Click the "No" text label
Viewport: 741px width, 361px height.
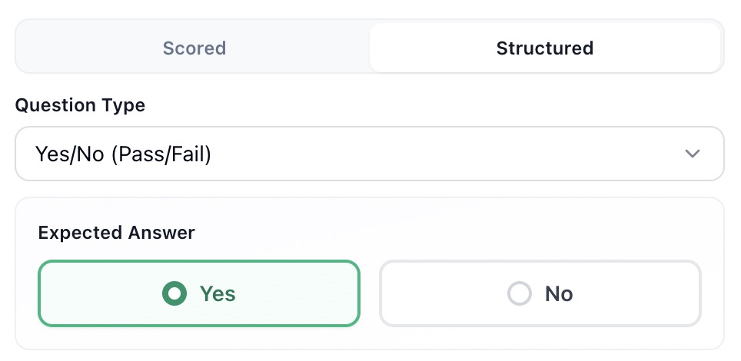click(559, 293)
